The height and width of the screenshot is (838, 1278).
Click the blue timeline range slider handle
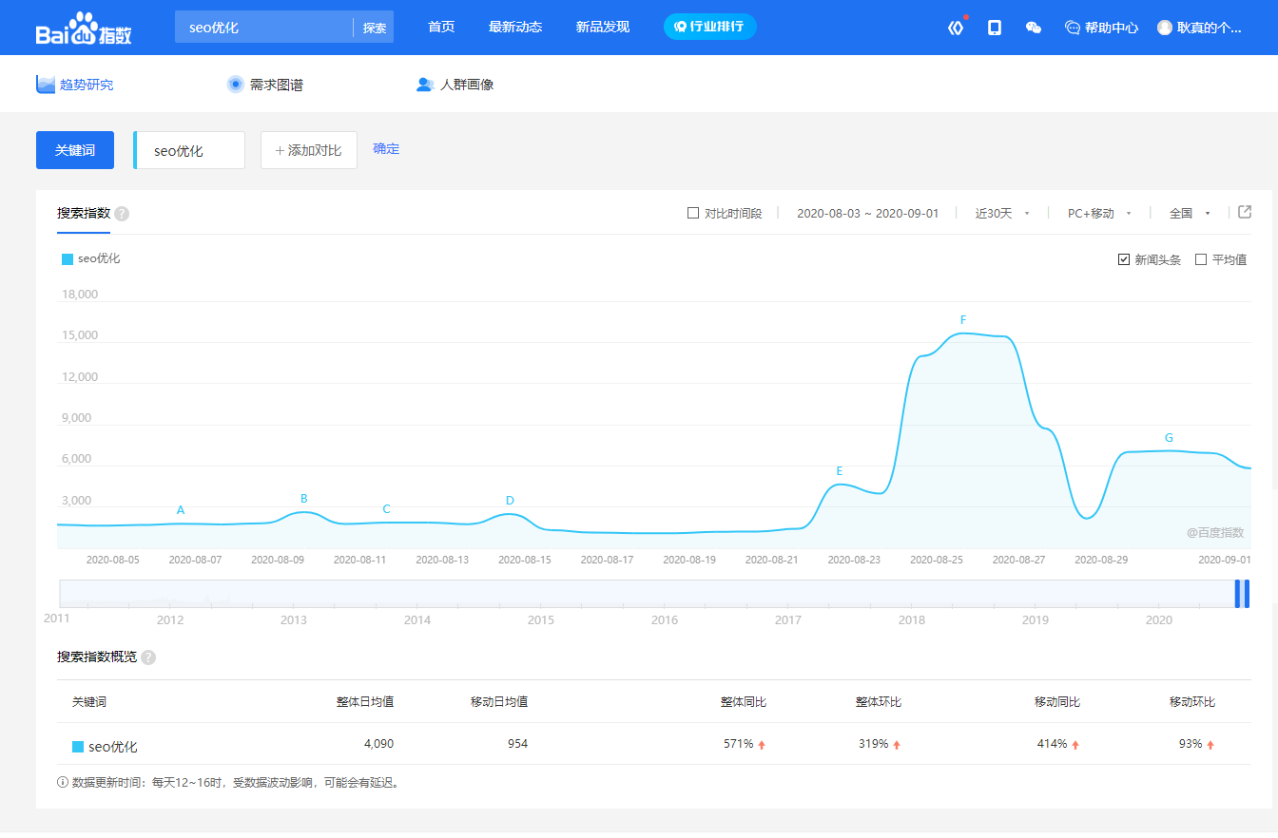[1242, 594]
